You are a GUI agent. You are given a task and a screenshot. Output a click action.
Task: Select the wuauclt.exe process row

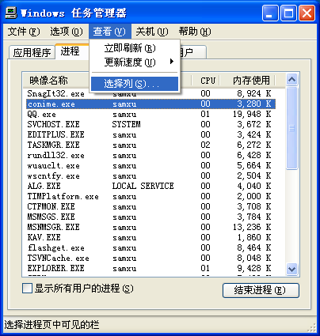(x=150, y=165)
